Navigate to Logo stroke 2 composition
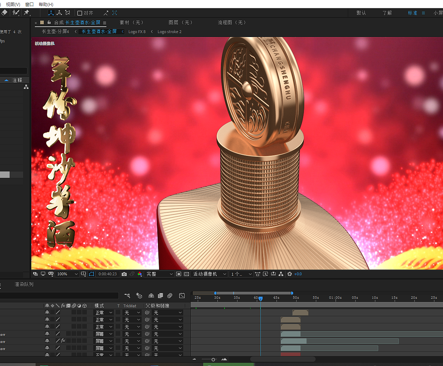The image size is (443, 366). pyautogui.click(x=169, y=32)
